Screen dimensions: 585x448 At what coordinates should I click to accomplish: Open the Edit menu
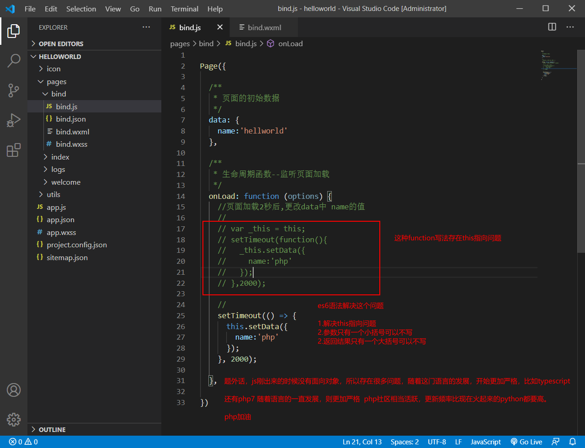click(x=51, y=9)
